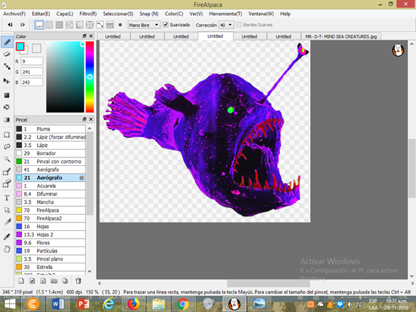
Task: Select the Eraser tool
Action: pyautogui.click(x=7, y=54)
